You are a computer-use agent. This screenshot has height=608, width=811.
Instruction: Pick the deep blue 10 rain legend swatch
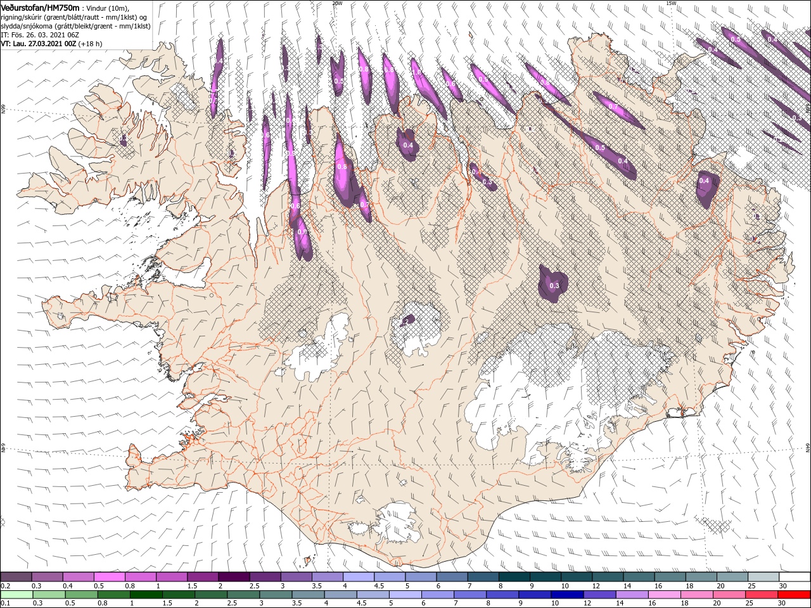tap(567, 595)
